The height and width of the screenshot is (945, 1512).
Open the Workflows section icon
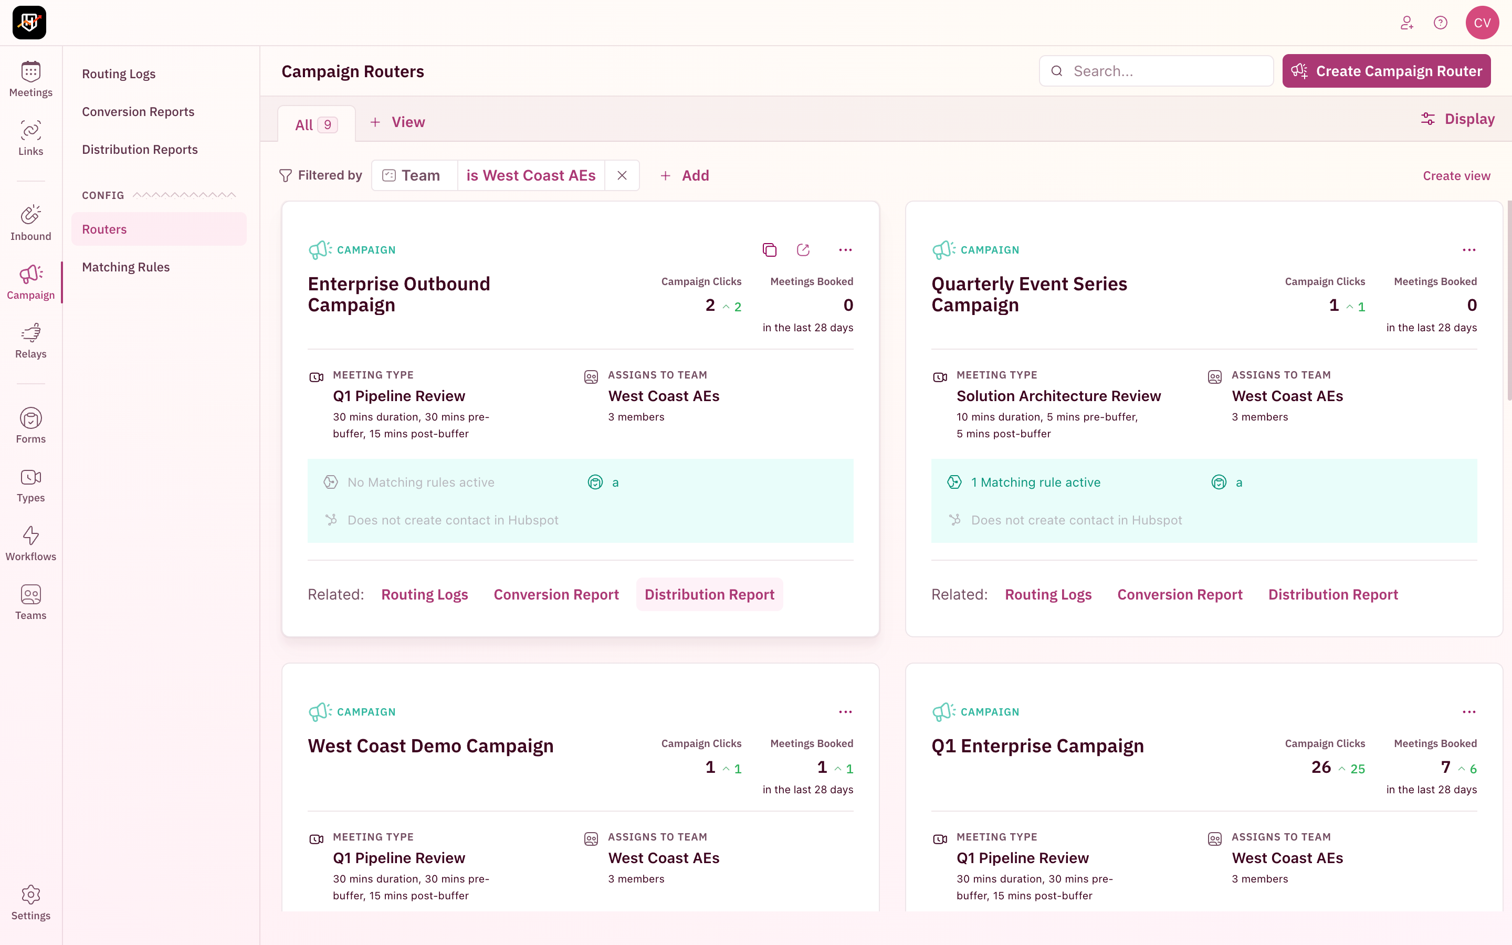click(x=30, y=543)
